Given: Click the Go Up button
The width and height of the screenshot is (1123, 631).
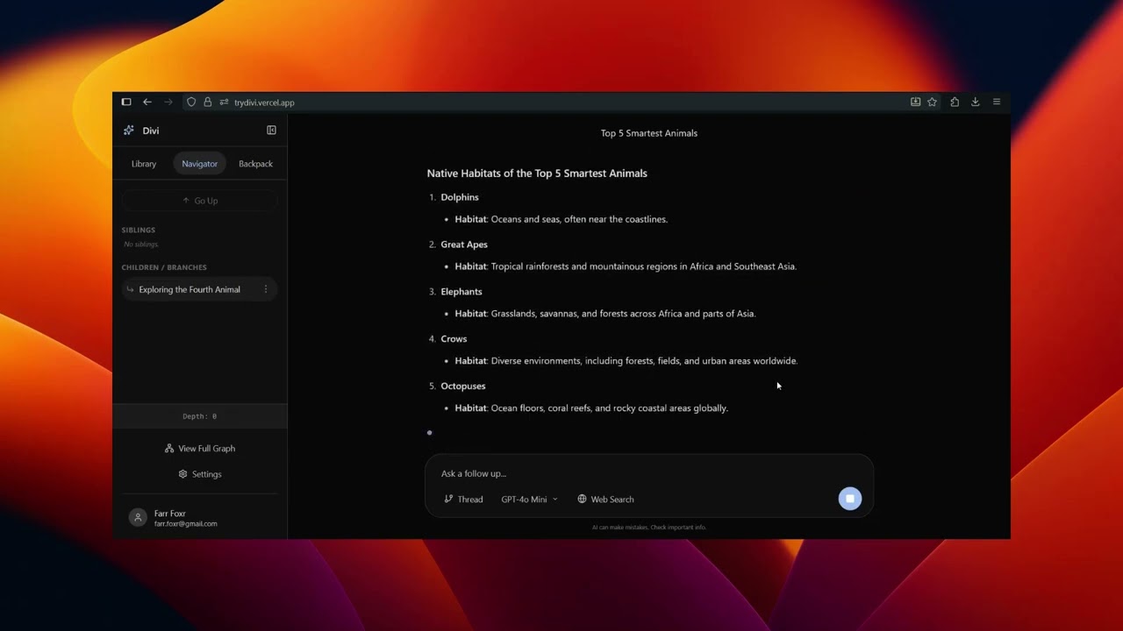Looking at the screenshot, I should (200, 201).
